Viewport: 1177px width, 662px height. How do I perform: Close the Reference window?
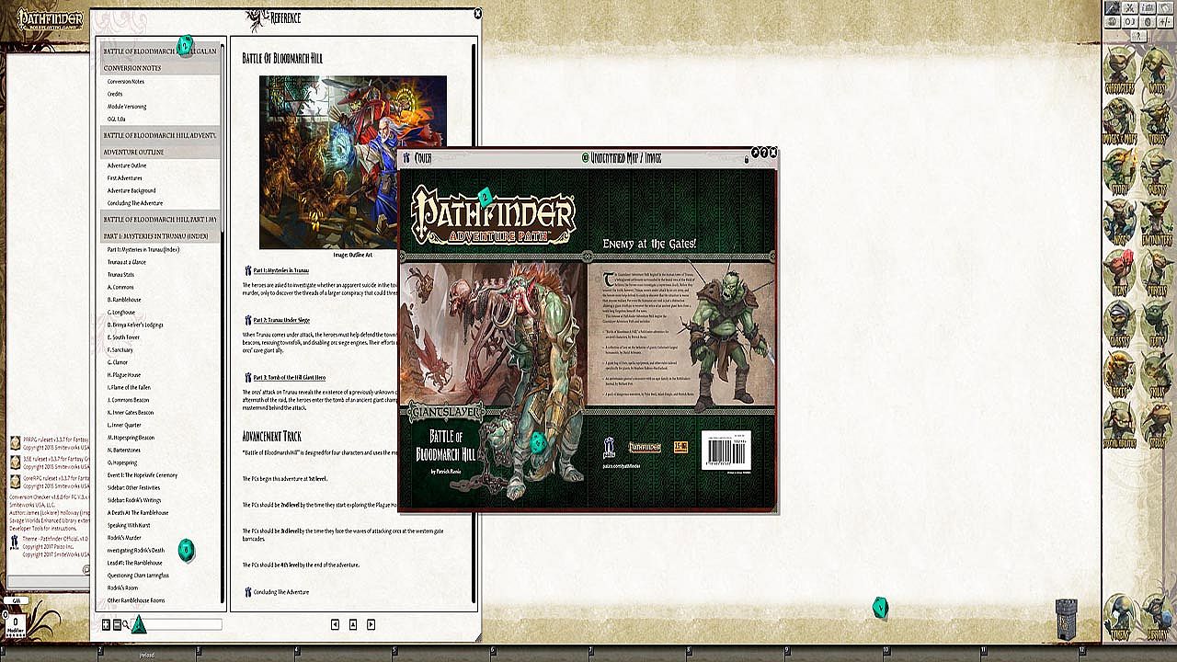click(477, 14)
